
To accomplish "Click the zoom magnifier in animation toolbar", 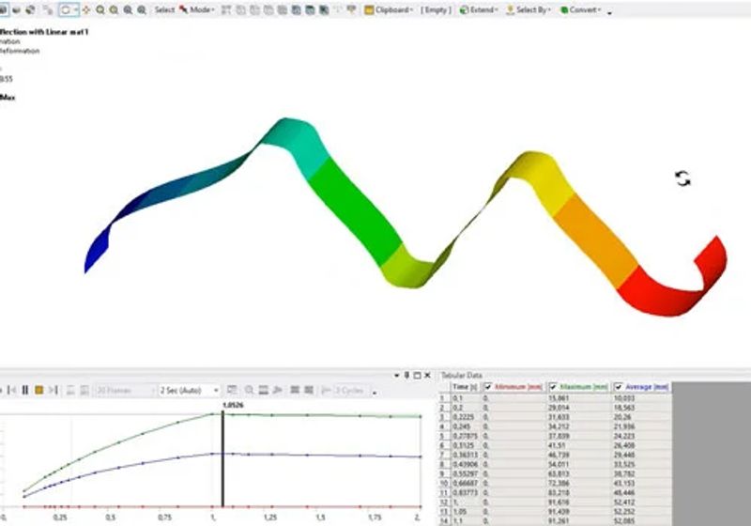I will pyautogui.click(x=249, y=390).
